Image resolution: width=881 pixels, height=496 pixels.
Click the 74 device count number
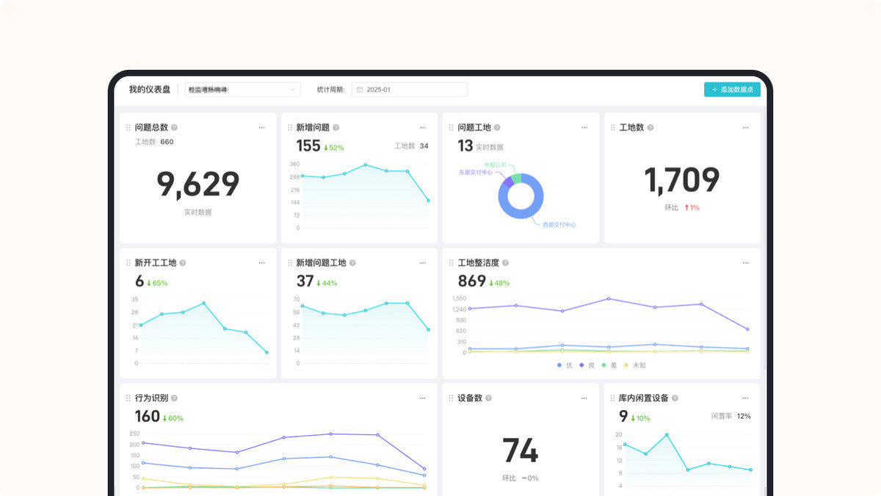521,450
